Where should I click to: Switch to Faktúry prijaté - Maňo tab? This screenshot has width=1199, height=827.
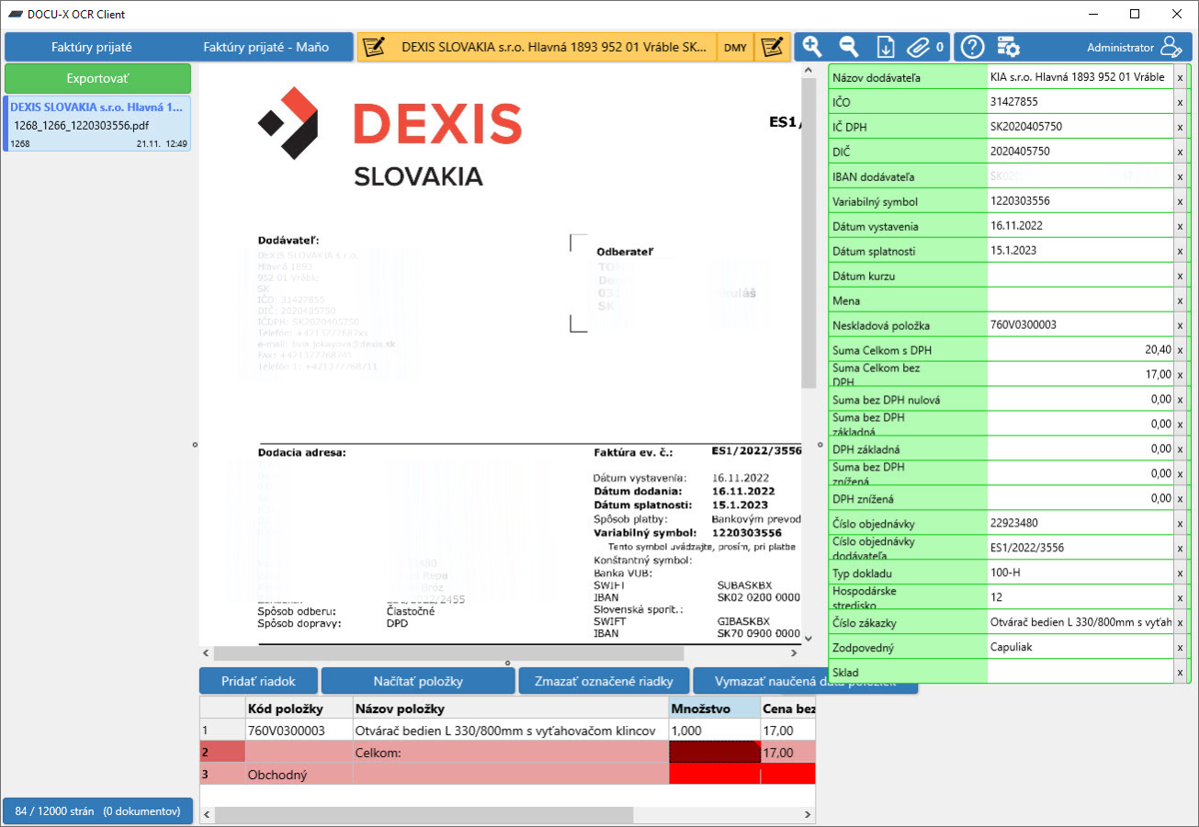(x=266, y=47)
